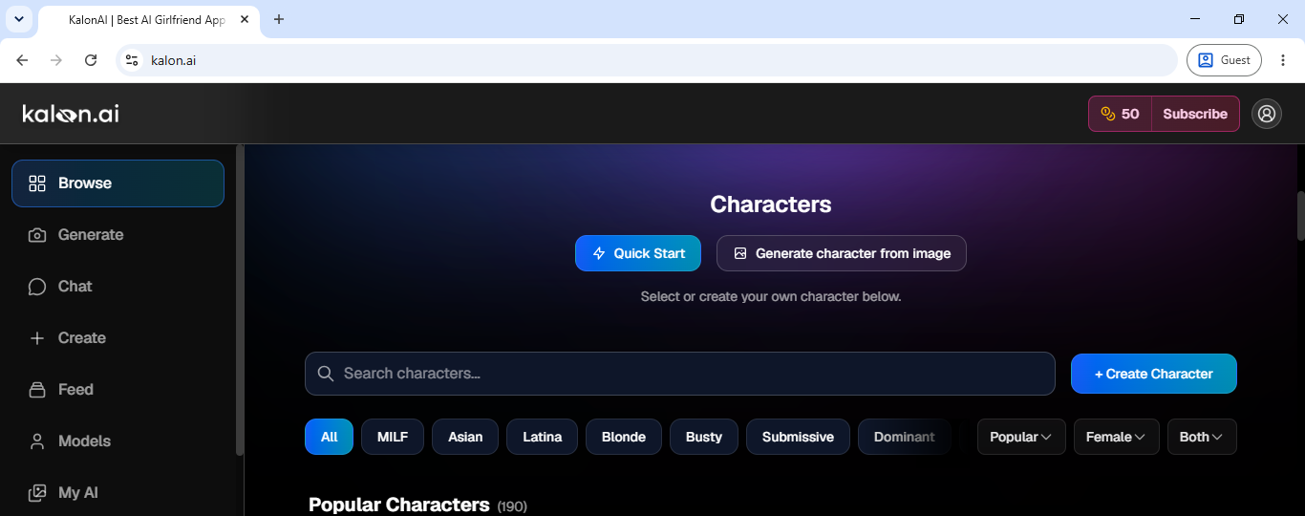1305x516 pixels.
Task: Select the Asian category filter
Action: tap(465, 437)
